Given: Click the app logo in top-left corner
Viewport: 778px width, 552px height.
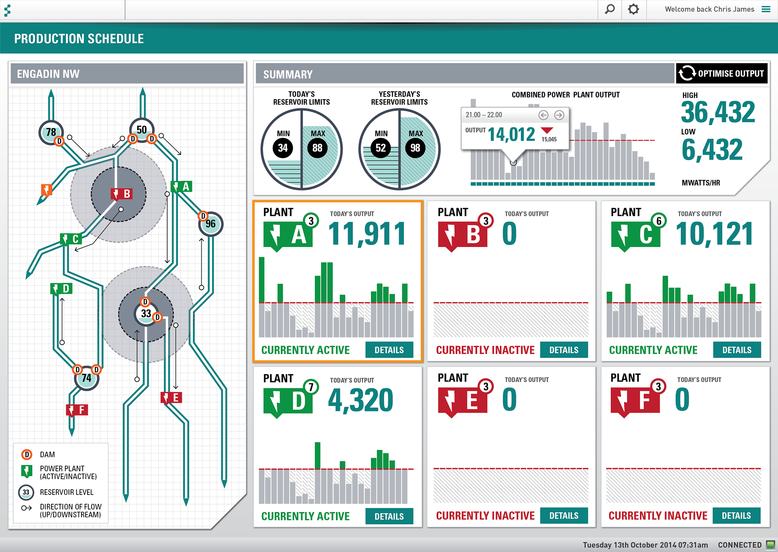Looking at the screenshot, I should 7,10.
